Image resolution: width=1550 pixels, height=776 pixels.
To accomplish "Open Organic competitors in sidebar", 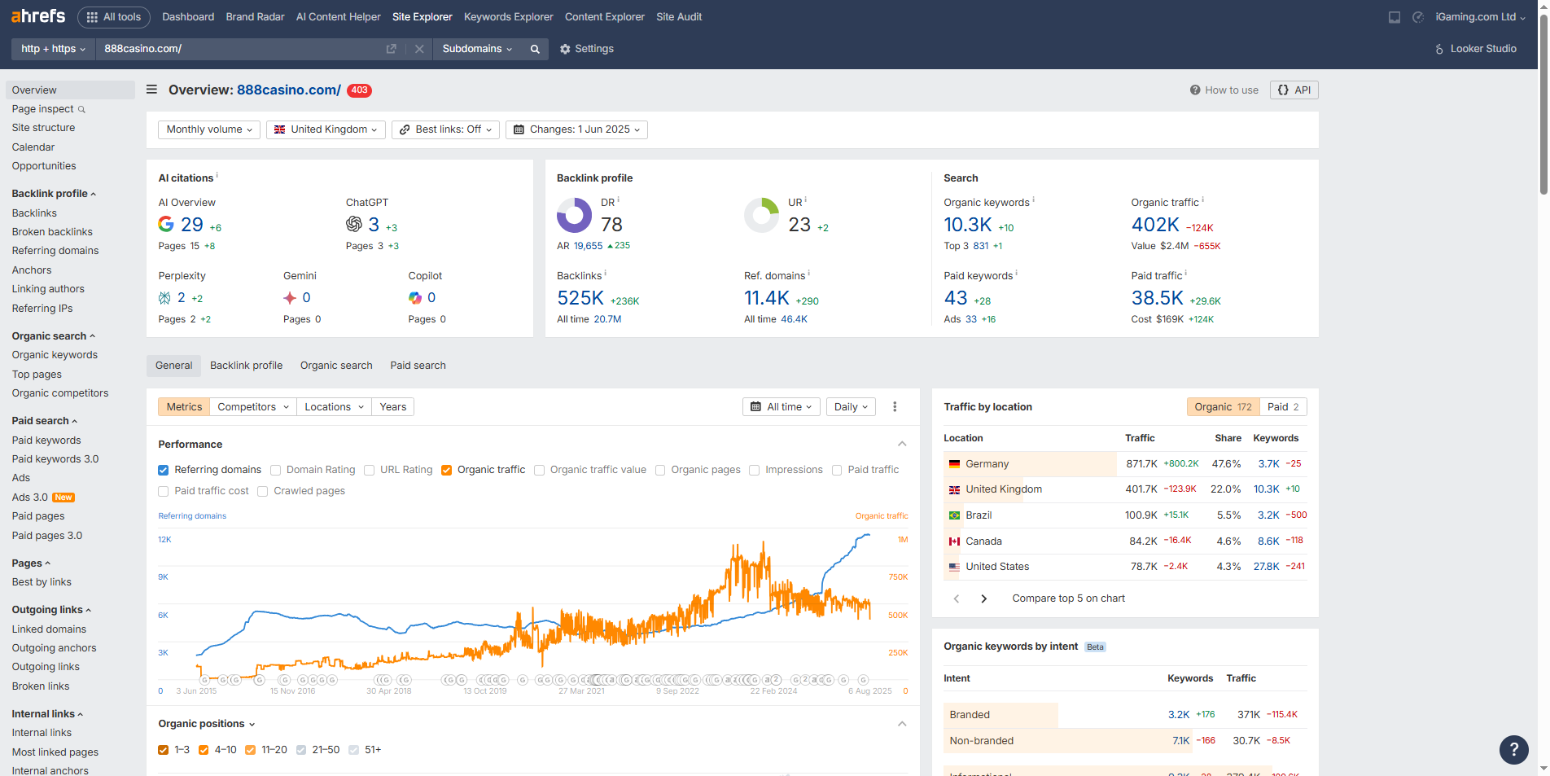I will tap(60, 393).
